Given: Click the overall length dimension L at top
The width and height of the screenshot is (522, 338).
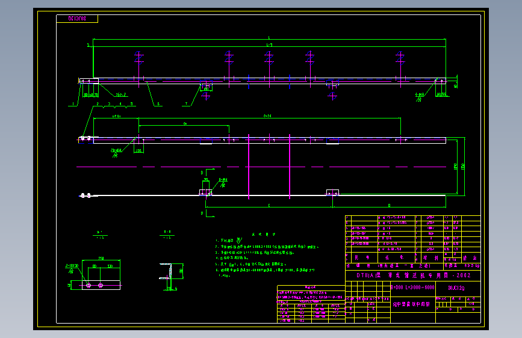Looking at the screenshot, I should pos(269,38).
